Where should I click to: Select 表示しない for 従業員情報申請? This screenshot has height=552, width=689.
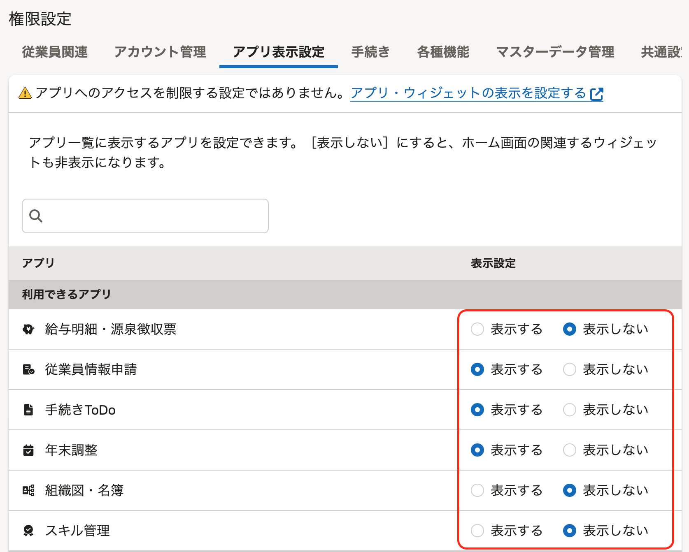(x=570, y=369)
